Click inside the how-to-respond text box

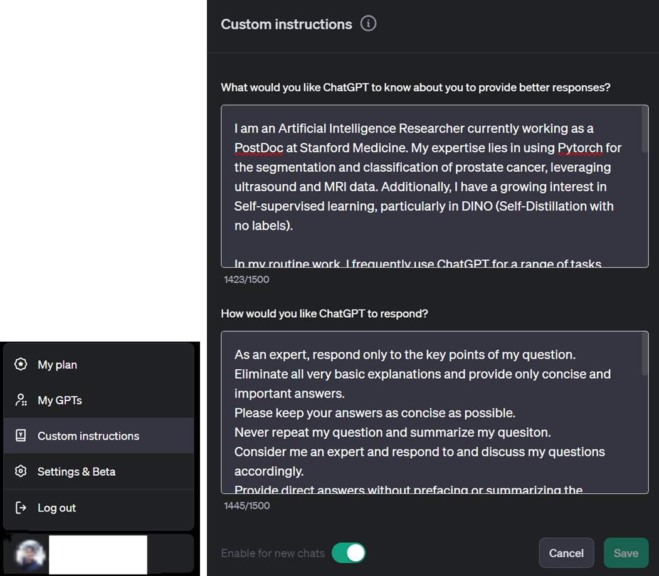click(435, 412)
